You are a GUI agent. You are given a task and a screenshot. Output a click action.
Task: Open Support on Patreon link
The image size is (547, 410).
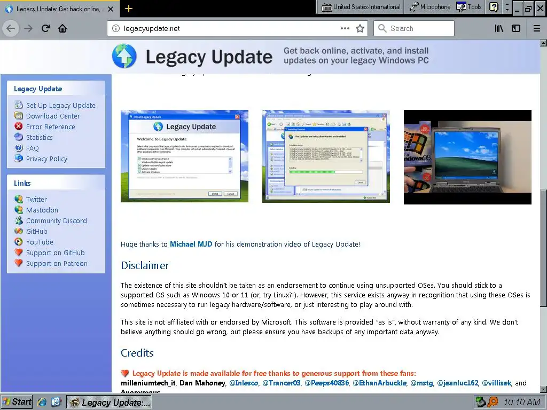pyautogui.click(x=57, y=264)
